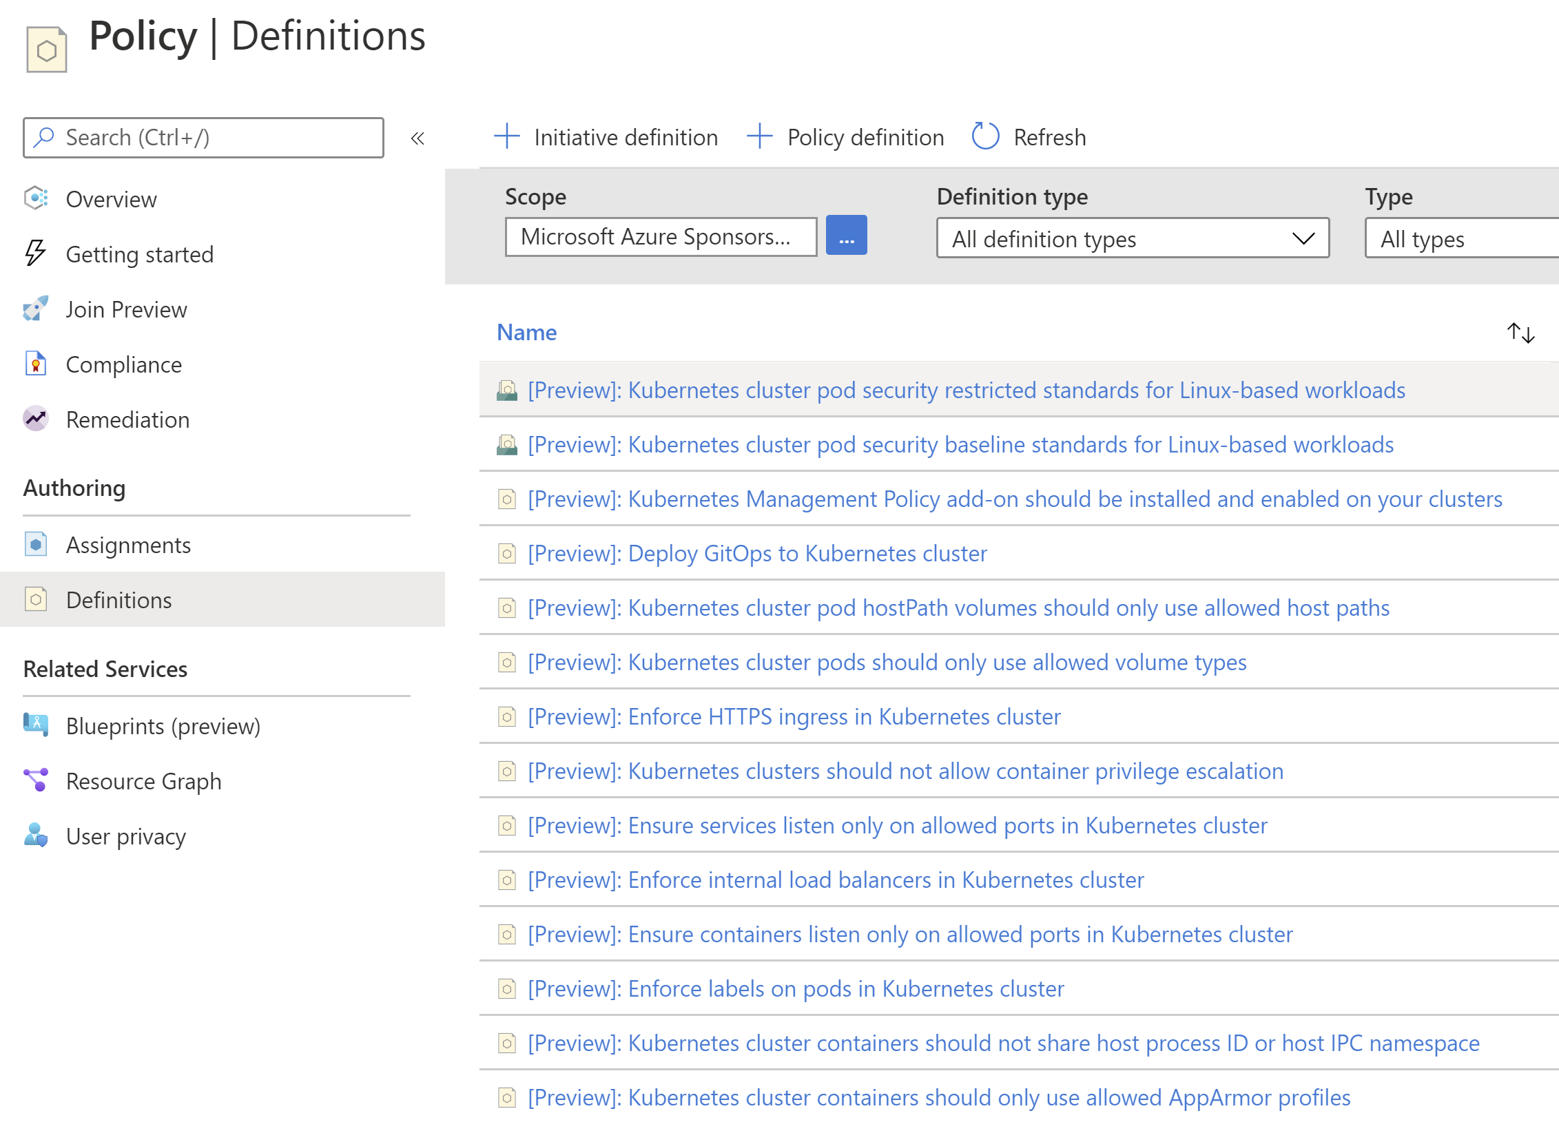Open the scope picker ellipsis button

coord(847,236)
